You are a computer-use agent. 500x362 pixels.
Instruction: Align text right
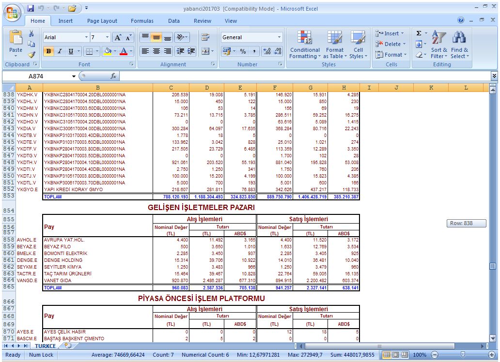pyautogui.click(x=168, y=51)
